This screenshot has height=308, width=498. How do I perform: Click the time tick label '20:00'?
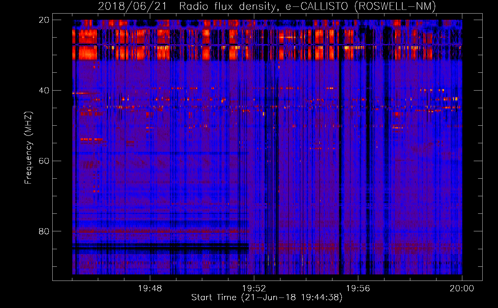point(462,288)
